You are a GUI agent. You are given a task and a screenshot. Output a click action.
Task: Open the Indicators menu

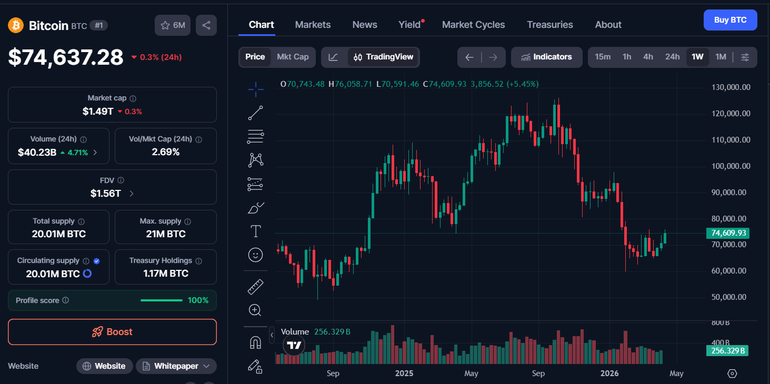(547, 57)
